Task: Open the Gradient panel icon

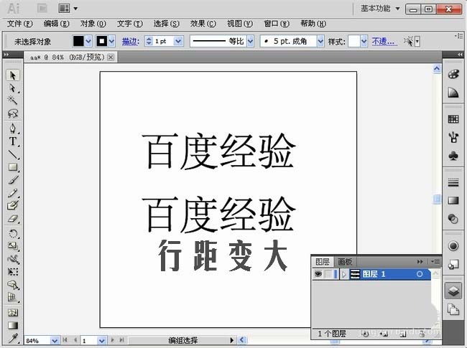Action: pyautogui.click(x=453, y=200)
